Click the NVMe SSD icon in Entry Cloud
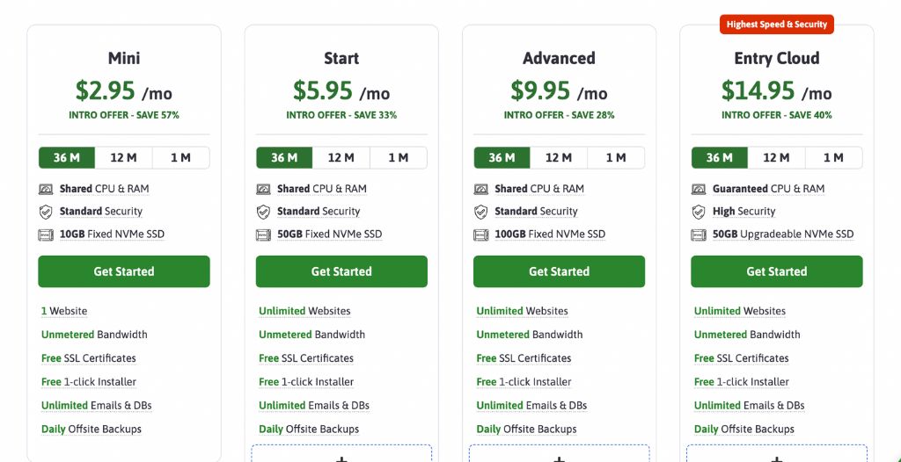 tap(699, 235)
